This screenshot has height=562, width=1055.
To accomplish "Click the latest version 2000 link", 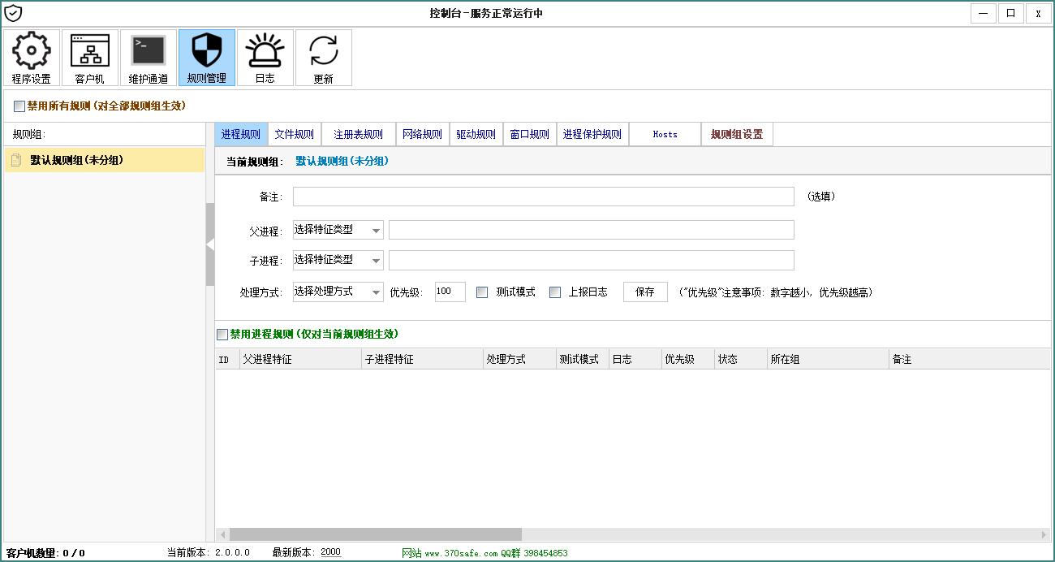I will tap(331, 552).
